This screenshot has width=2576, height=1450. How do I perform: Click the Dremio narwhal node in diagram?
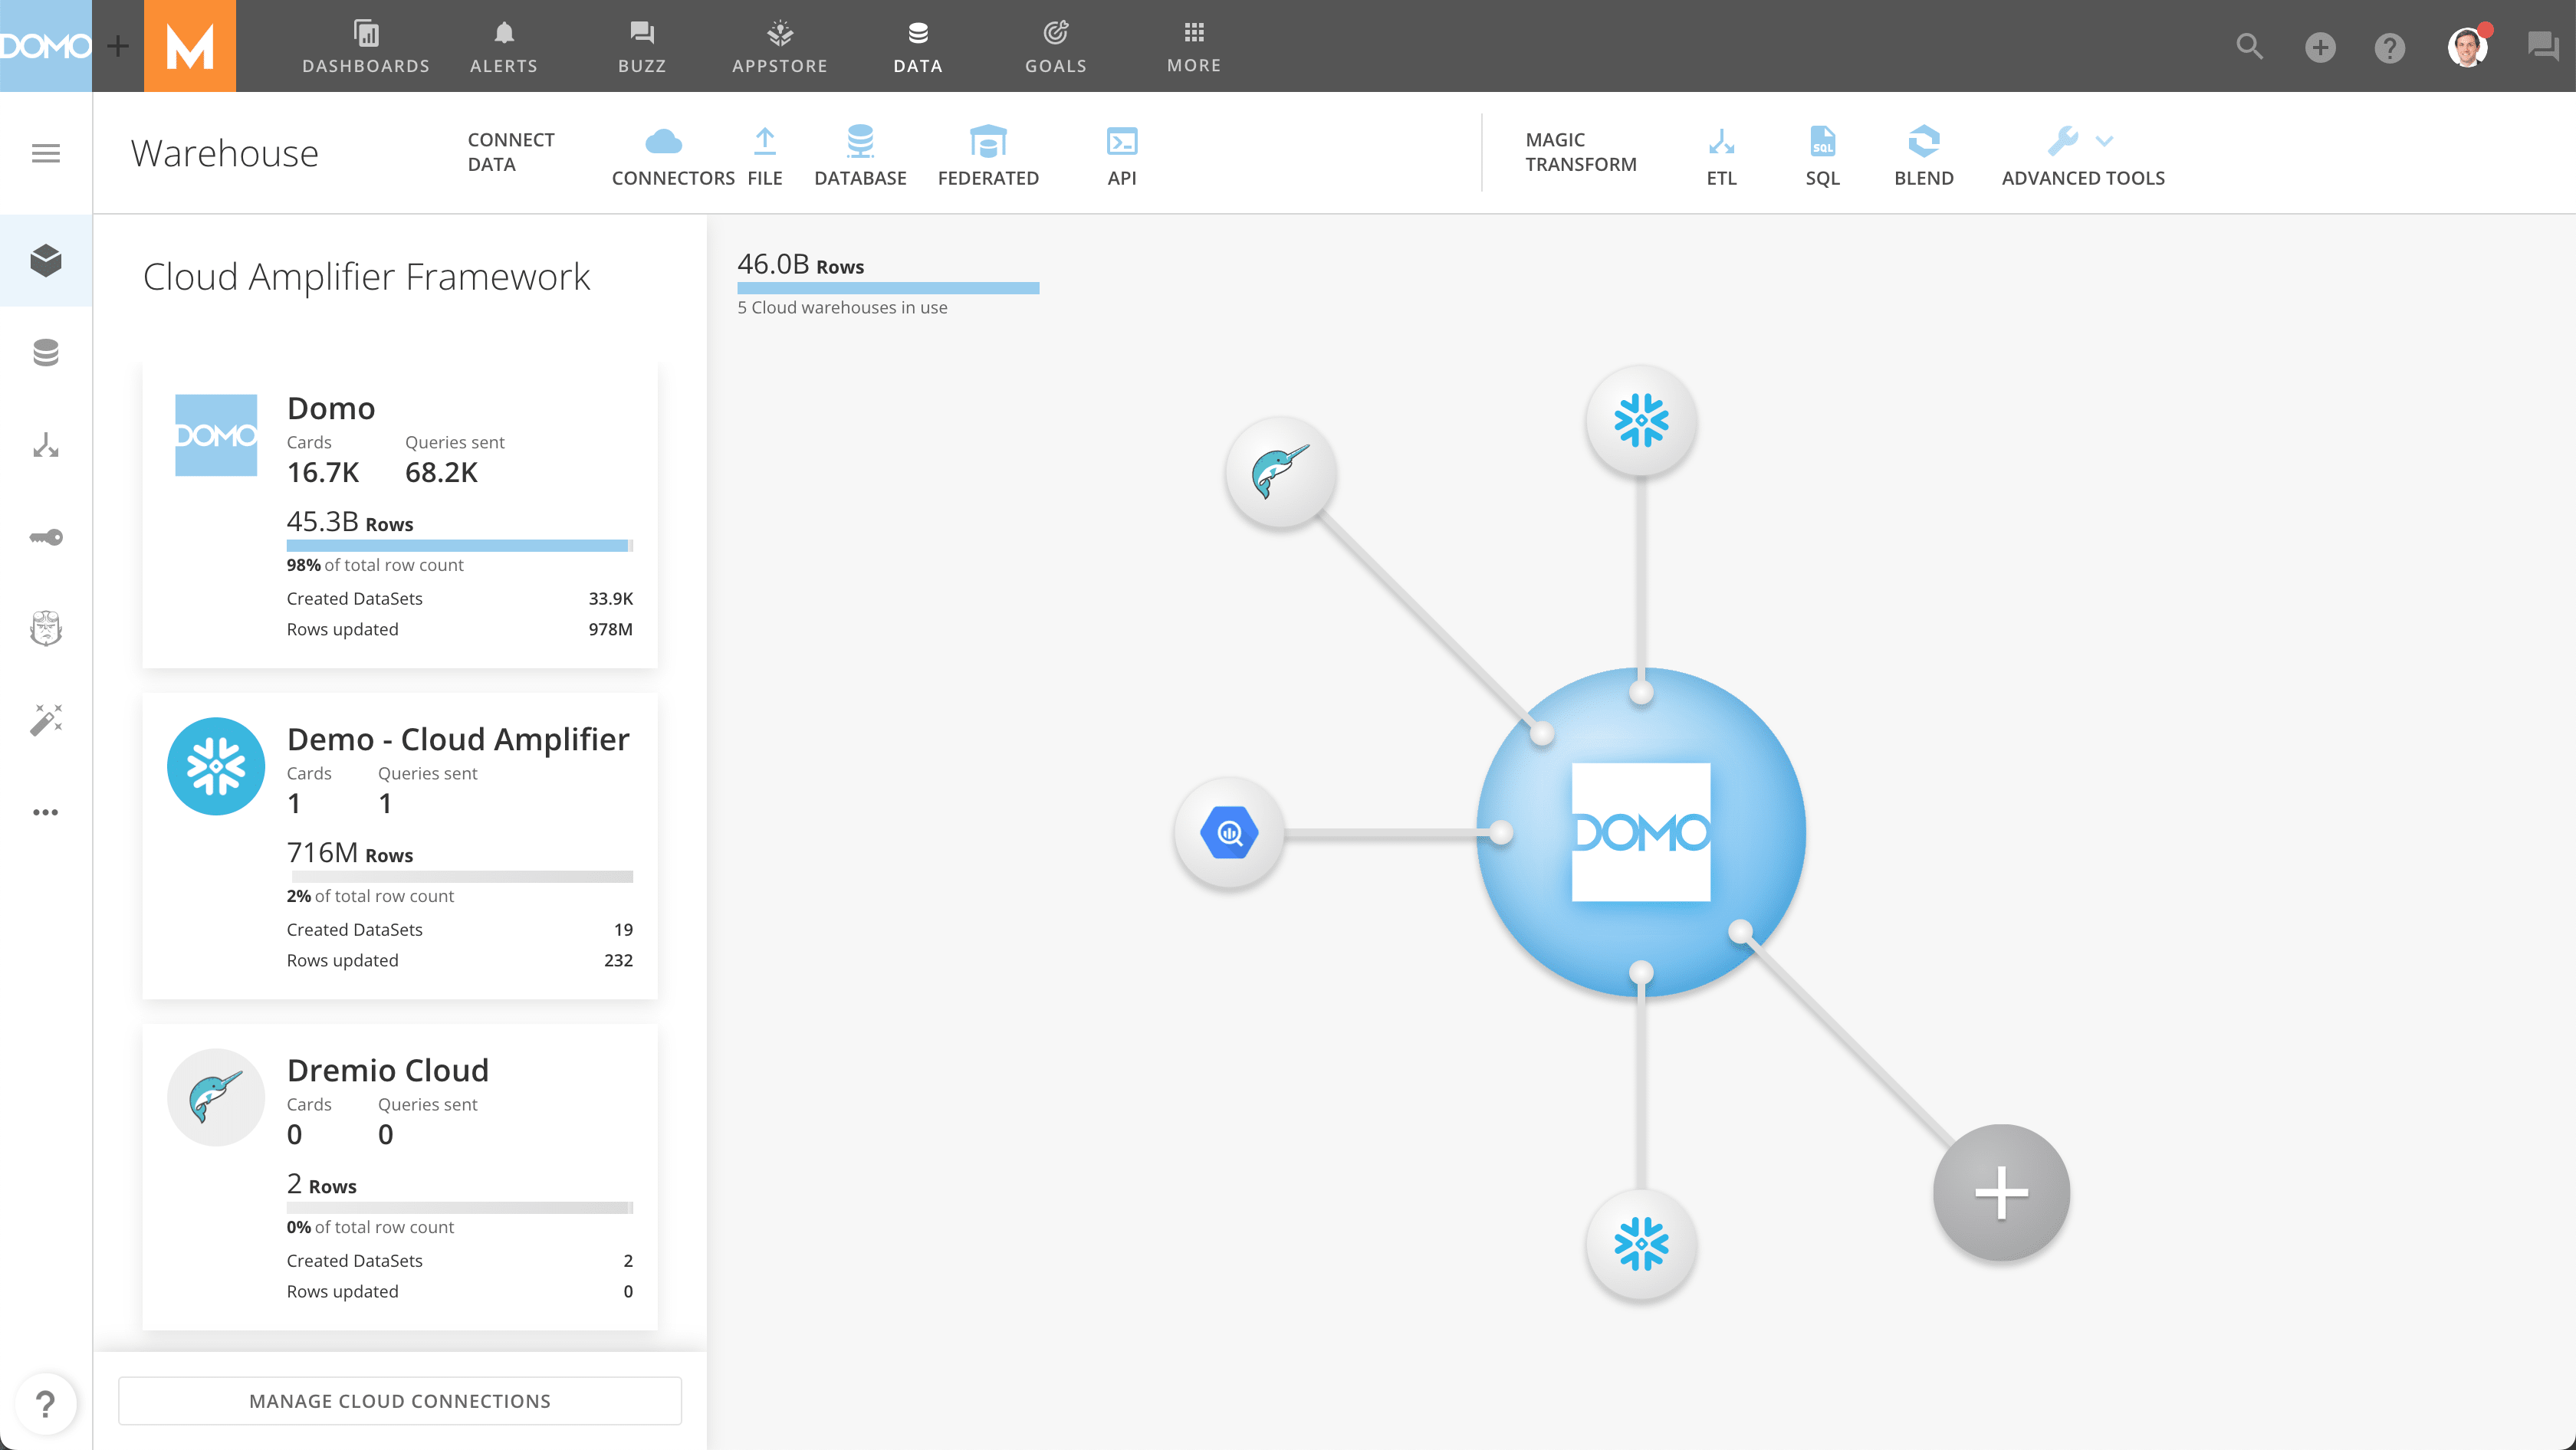click(1280, 471)
